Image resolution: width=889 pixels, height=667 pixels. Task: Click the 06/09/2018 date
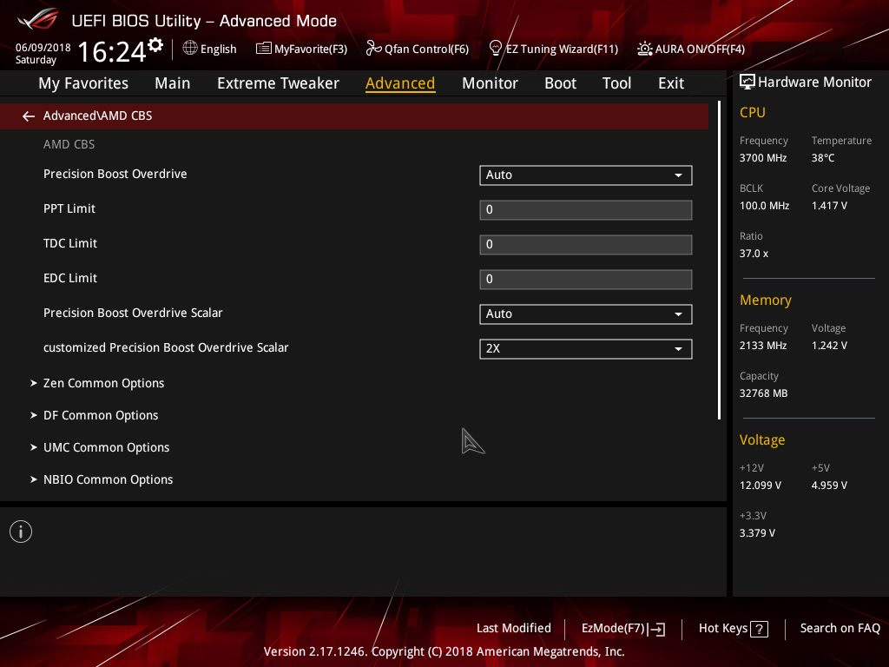[43, 47]
